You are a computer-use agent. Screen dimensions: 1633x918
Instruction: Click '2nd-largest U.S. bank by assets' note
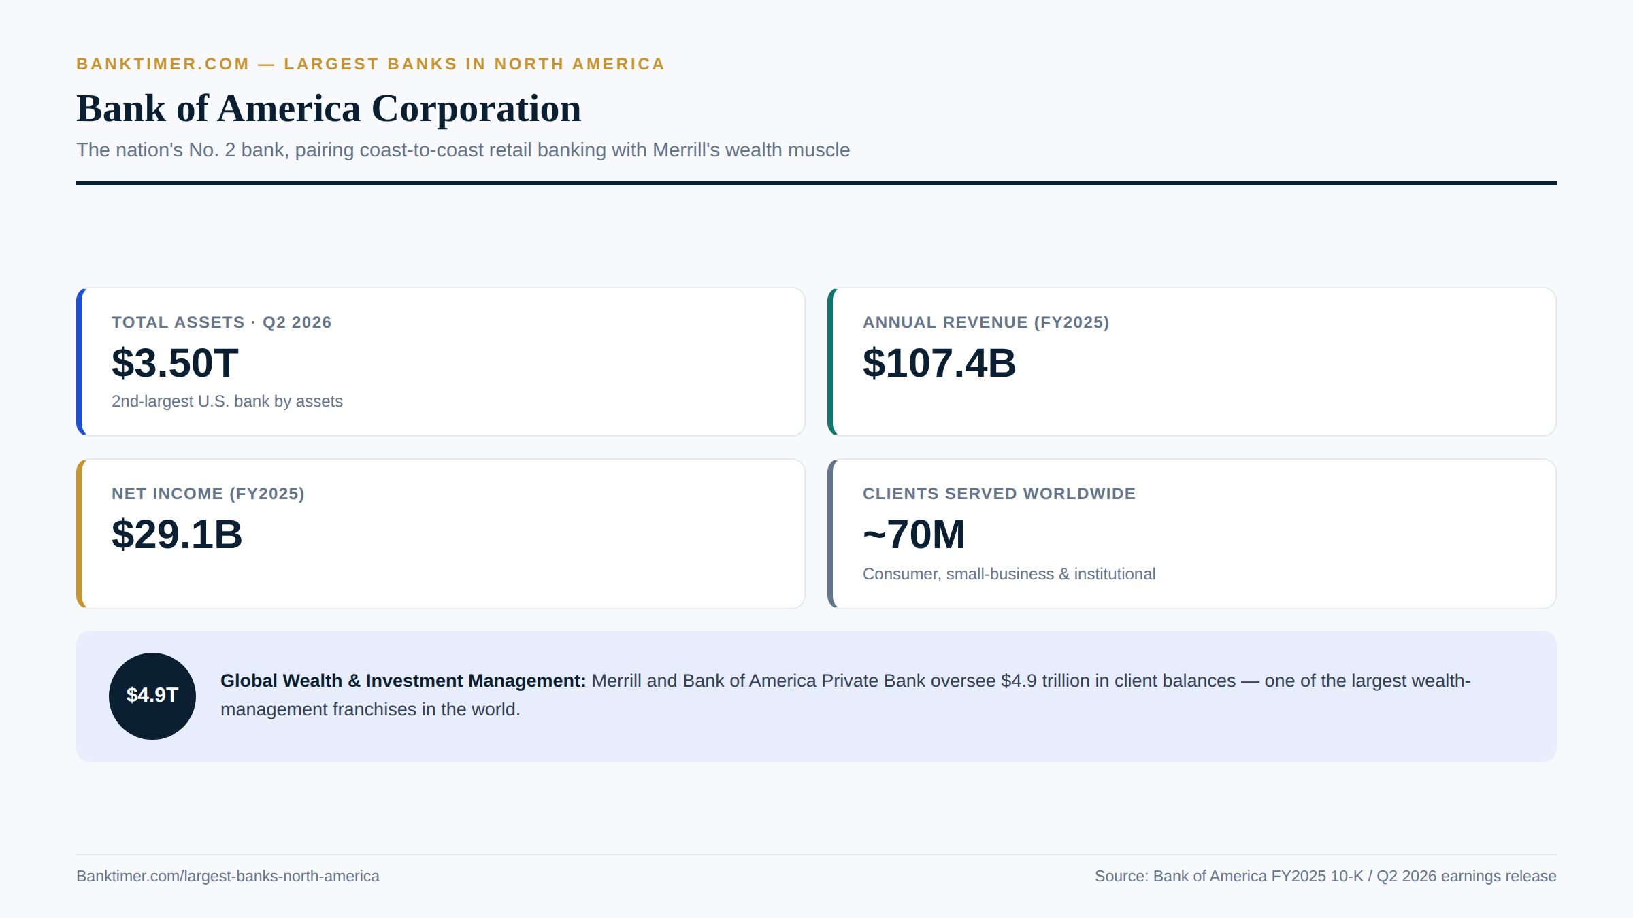click(227, 401)
